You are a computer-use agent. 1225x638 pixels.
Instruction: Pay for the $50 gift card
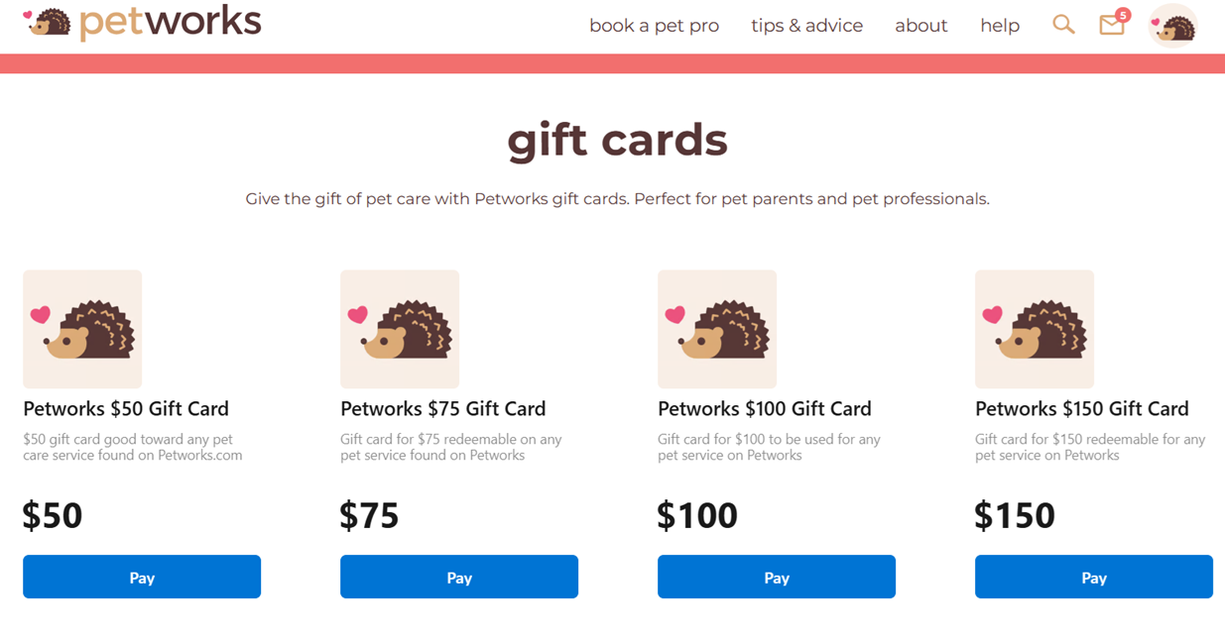click(x=141, y=577)
